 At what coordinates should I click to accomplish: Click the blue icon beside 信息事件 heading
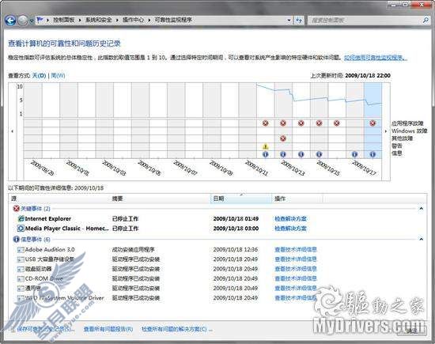click(17, 239)
